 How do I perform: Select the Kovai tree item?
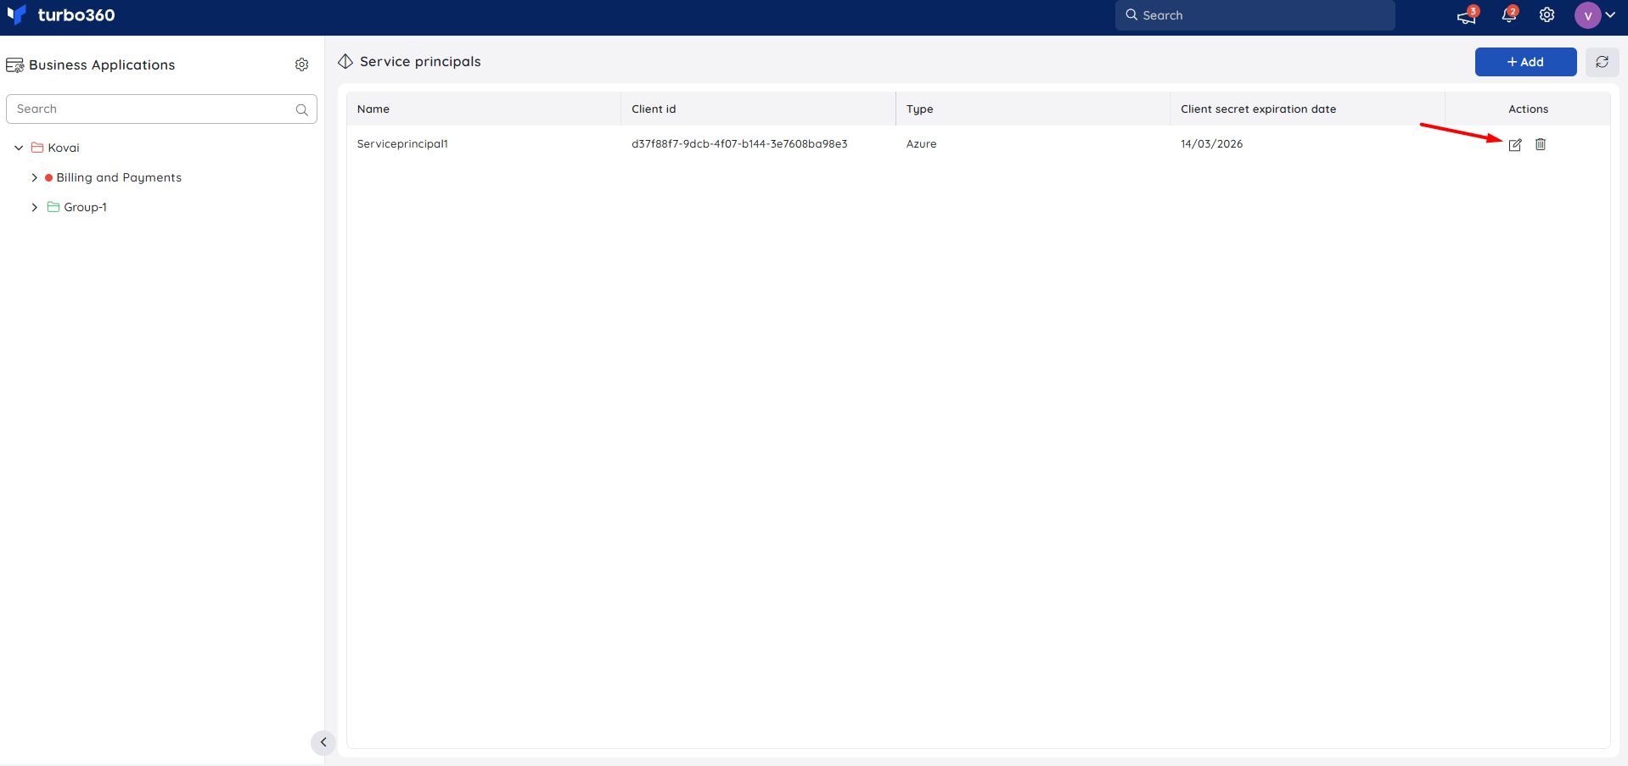pyautogui.click(x=64, y=148)
